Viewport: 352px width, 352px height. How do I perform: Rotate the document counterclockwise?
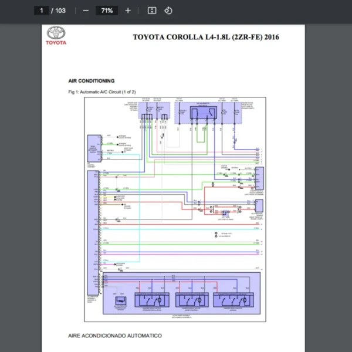tap(168, 11)
